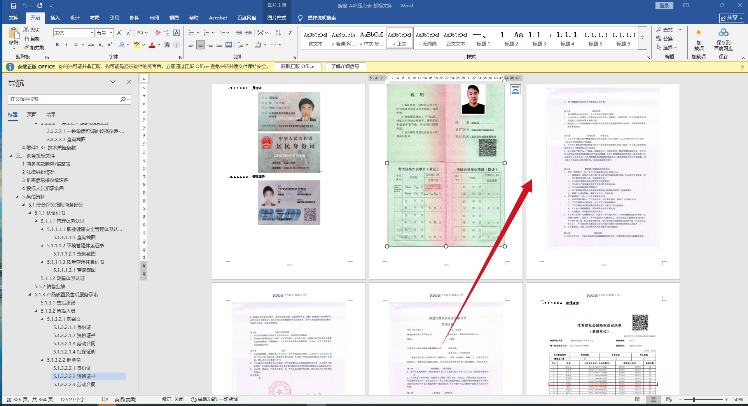Viewport: 748px width, 406px height.
Task: Decrease font size with the shrink font icon
Action: click(x=129, y=33)
